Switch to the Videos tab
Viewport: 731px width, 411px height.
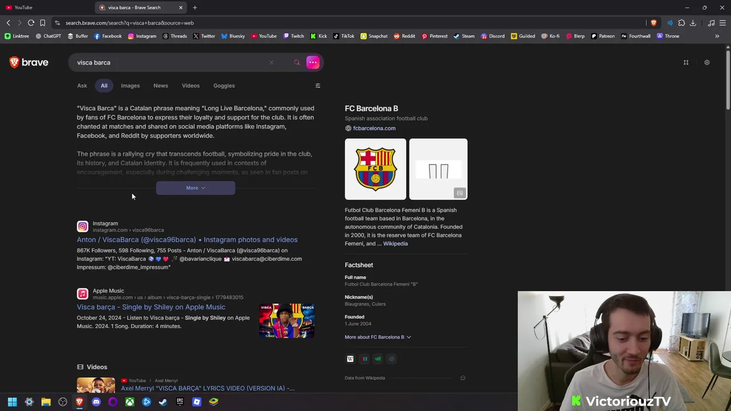[191, 86]
